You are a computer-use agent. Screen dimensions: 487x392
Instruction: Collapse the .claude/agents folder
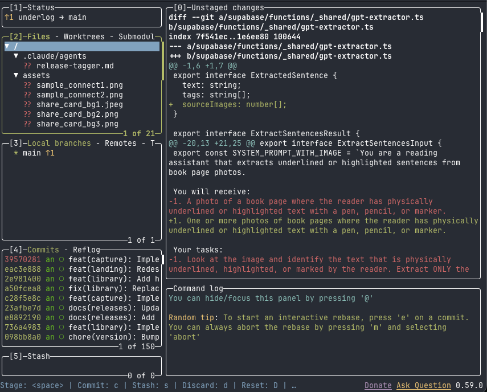pyautogui.click(x=16, y=56)
